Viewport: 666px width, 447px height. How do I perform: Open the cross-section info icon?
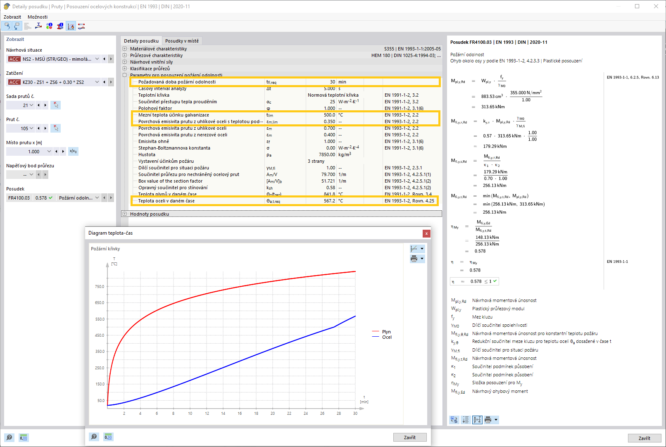60,26
